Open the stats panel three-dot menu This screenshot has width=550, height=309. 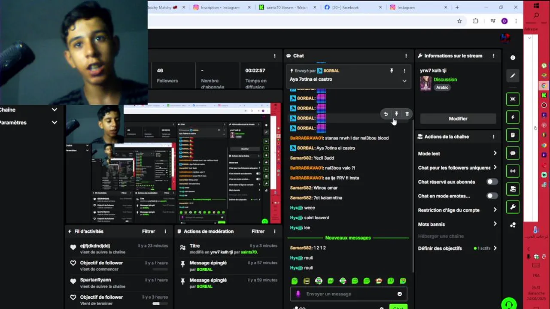pyautogui.click(x=275, y=56)
